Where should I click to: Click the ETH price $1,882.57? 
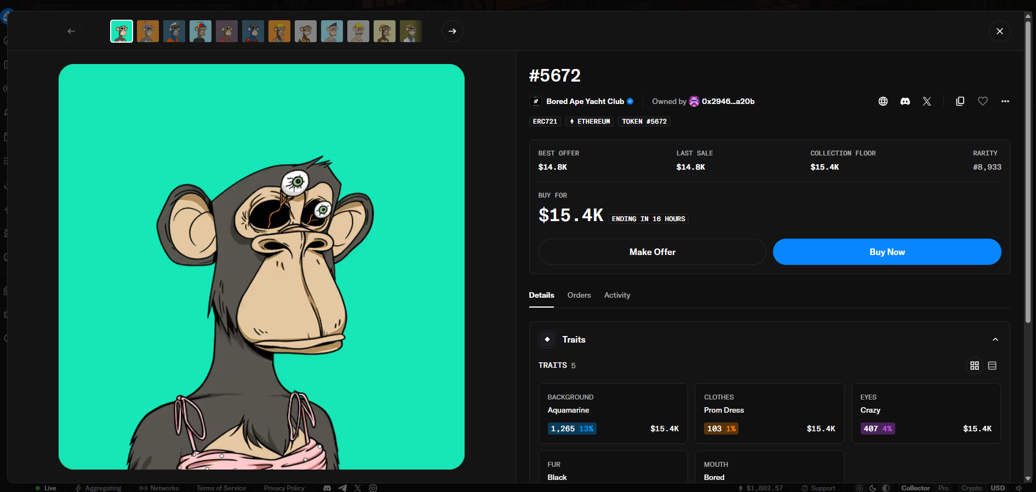[x=761, y=488]
